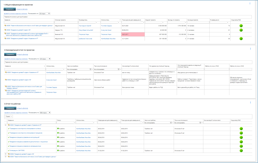Show hidden columns list in section 1
Screen dimensions: 258x163
click(15, 14)
